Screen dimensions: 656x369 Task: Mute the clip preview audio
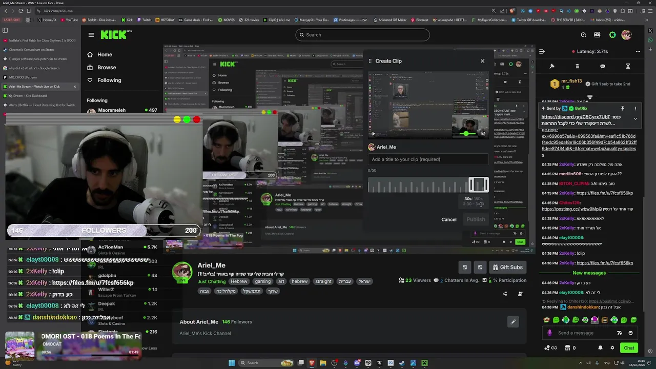(483, 134)
